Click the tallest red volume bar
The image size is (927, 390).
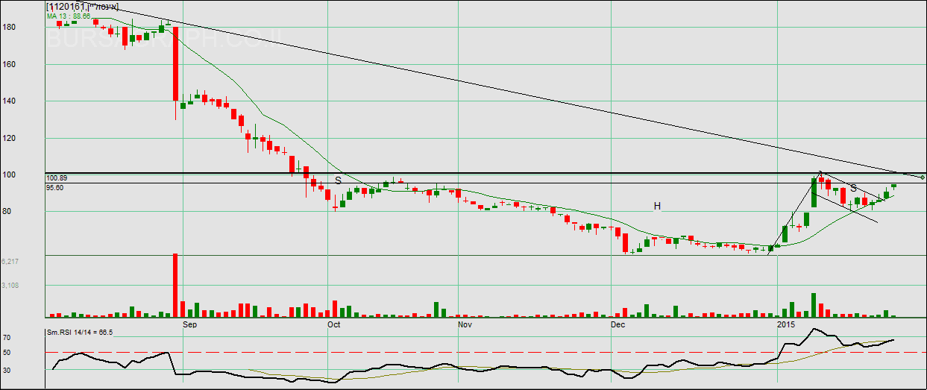pos(175,286)
